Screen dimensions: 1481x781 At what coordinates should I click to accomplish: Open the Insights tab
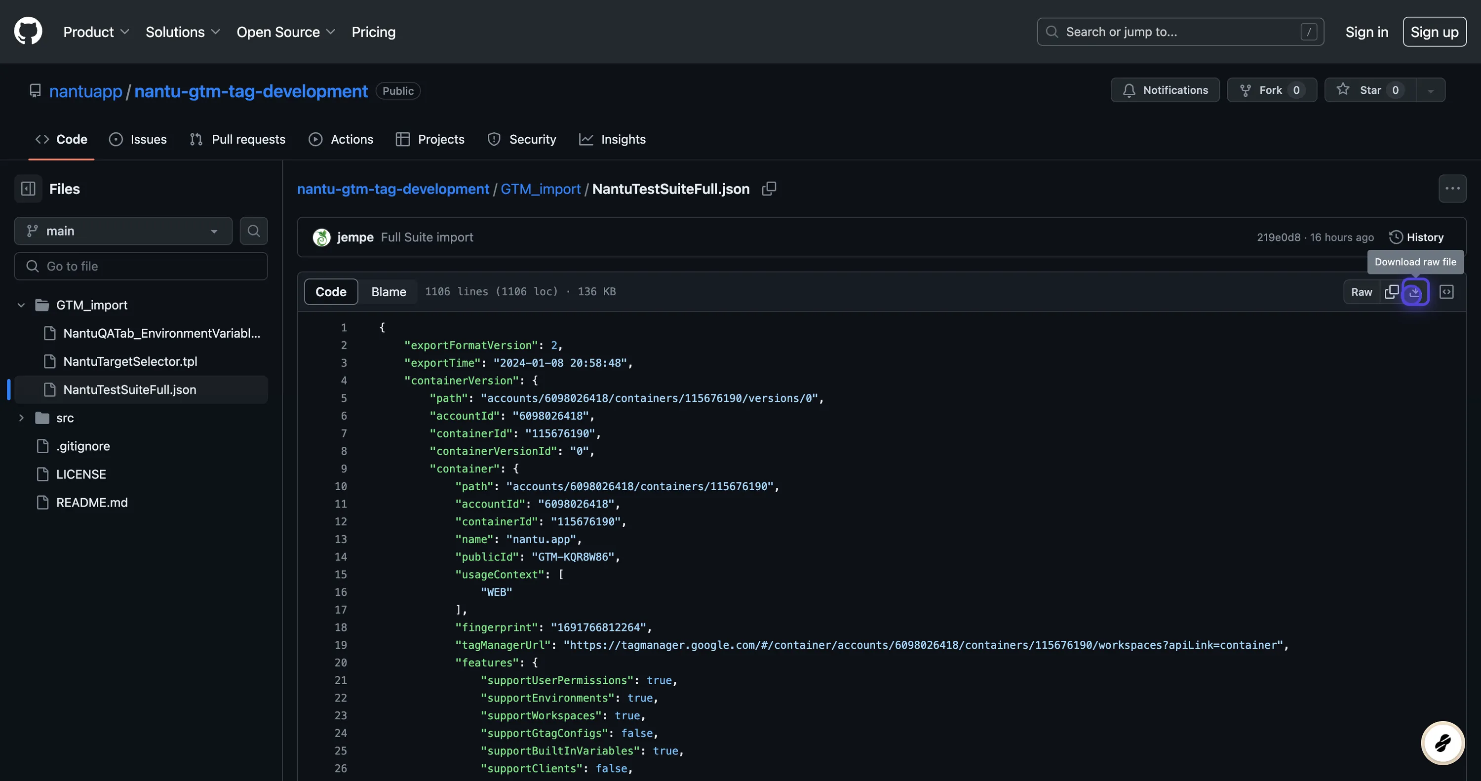[612, 139]
